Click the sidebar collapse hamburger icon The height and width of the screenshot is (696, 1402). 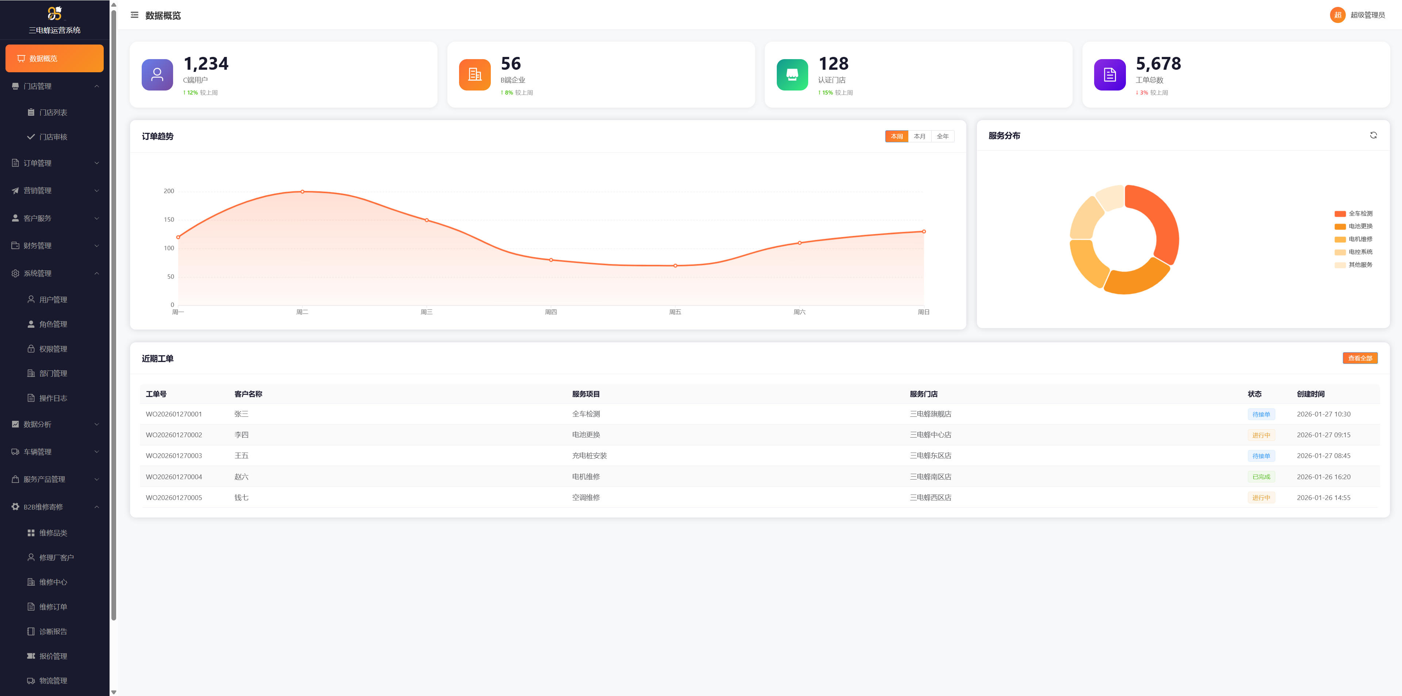[134, 15]
